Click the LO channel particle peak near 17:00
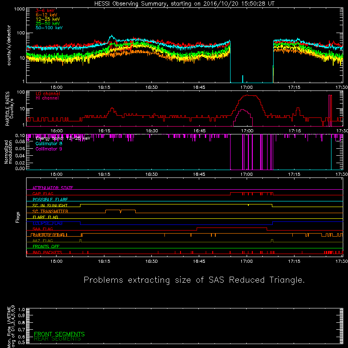348x348 pixels. coord(248,96)
